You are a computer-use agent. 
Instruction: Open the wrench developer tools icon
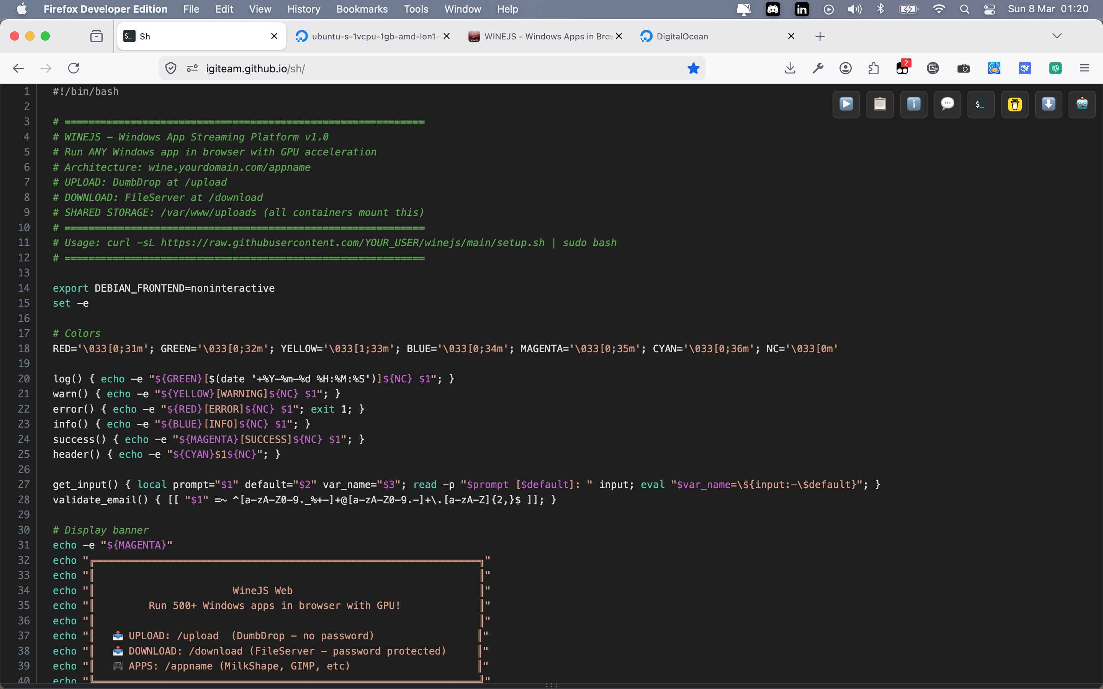click(x=818, y=69)
